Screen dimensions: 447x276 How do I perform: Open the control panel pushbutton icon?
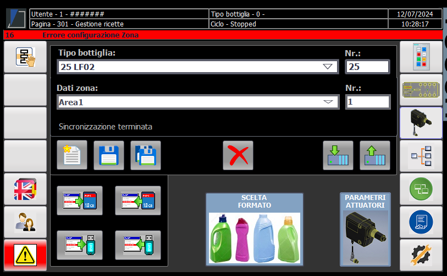pyautogui.click(x=421, y=57)
